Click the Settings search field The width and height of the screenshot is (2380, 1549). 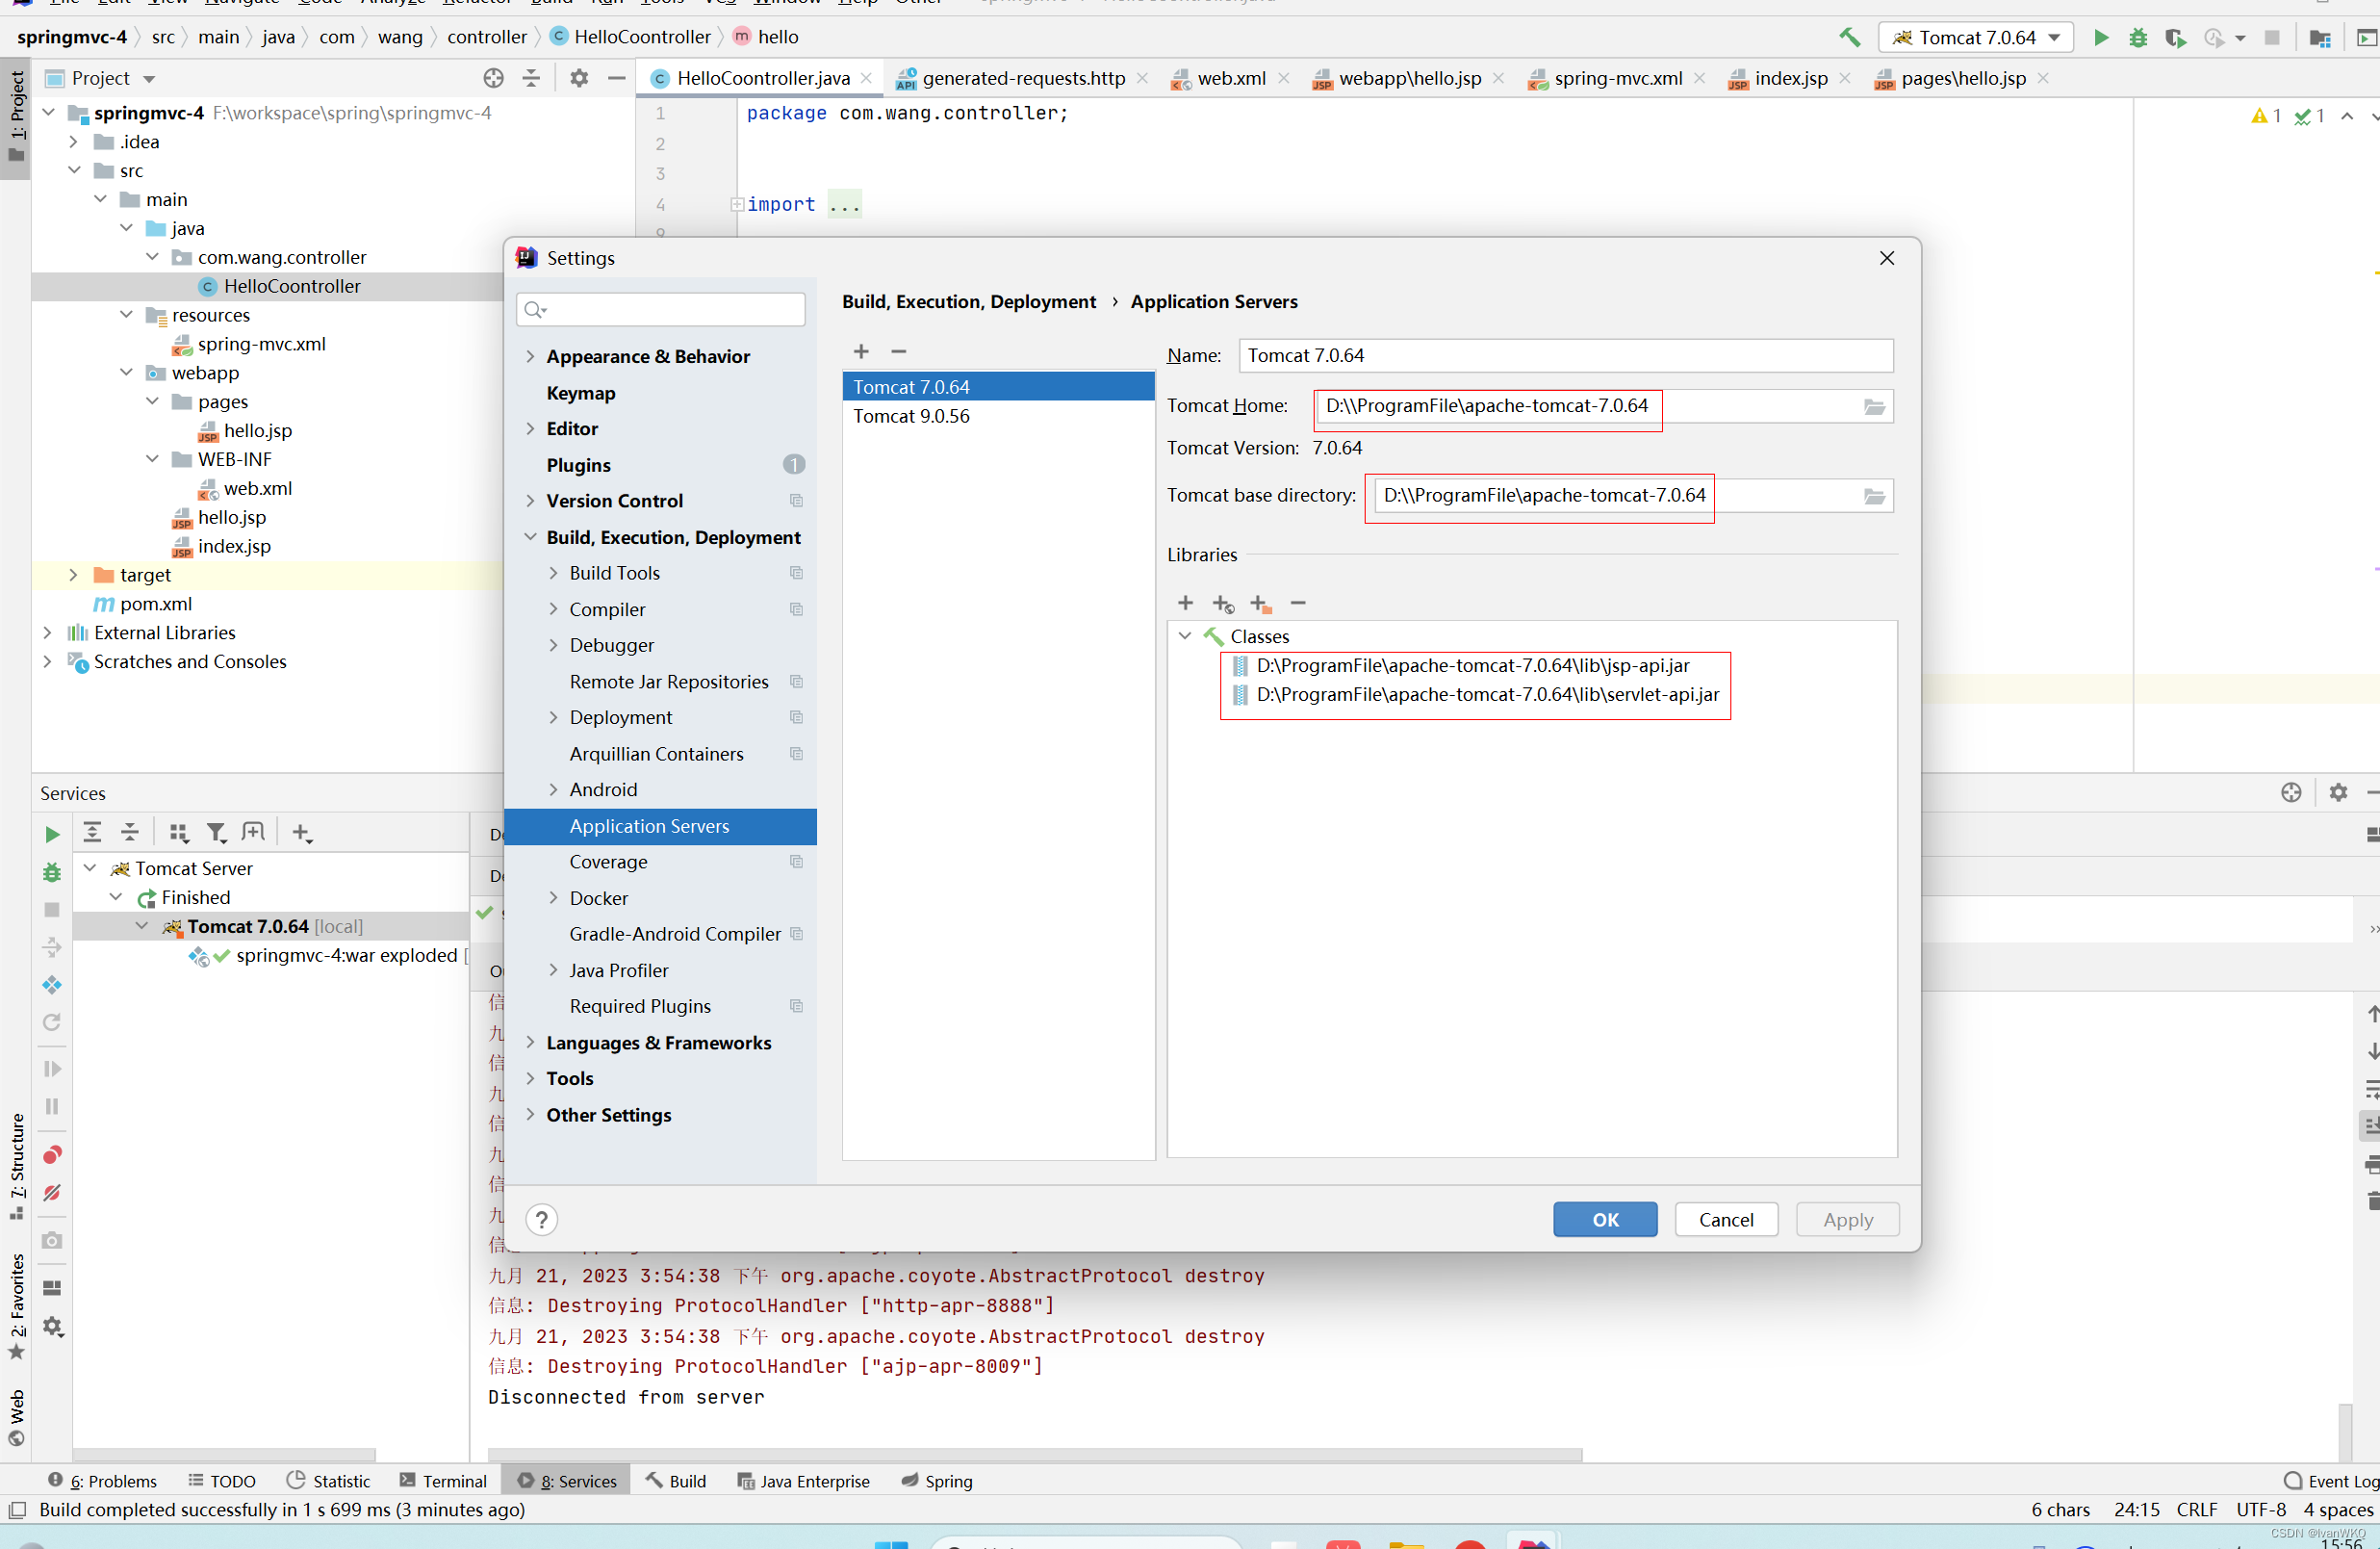tap(661, 309)
